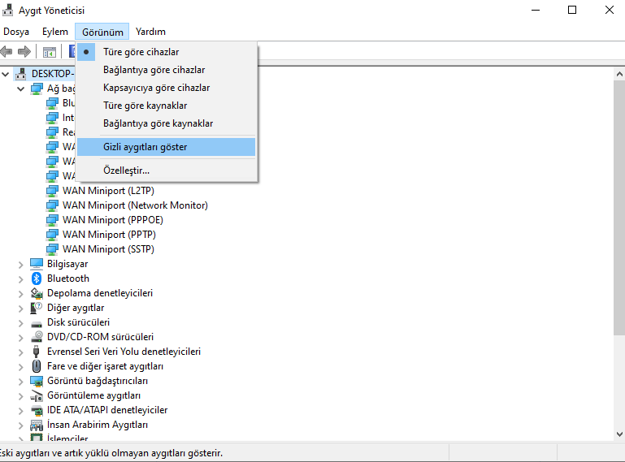Select the WAN Miniport (PPPOE) label
The height and width of the screenshot is (462, 625).
click(113, 220)
